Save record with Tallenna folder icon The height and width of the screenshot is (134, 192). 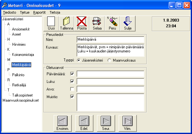[66, 23]
